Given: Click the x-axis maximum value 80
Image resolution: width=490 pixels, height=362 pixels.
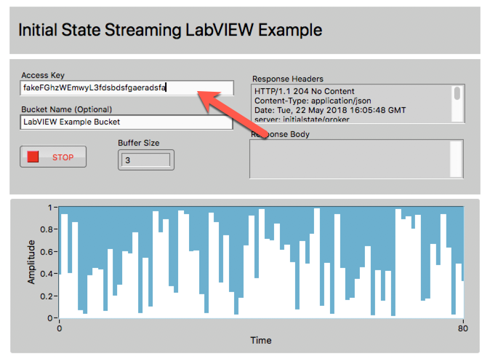Looking at the screenshot, I should [x=462, y=328].
